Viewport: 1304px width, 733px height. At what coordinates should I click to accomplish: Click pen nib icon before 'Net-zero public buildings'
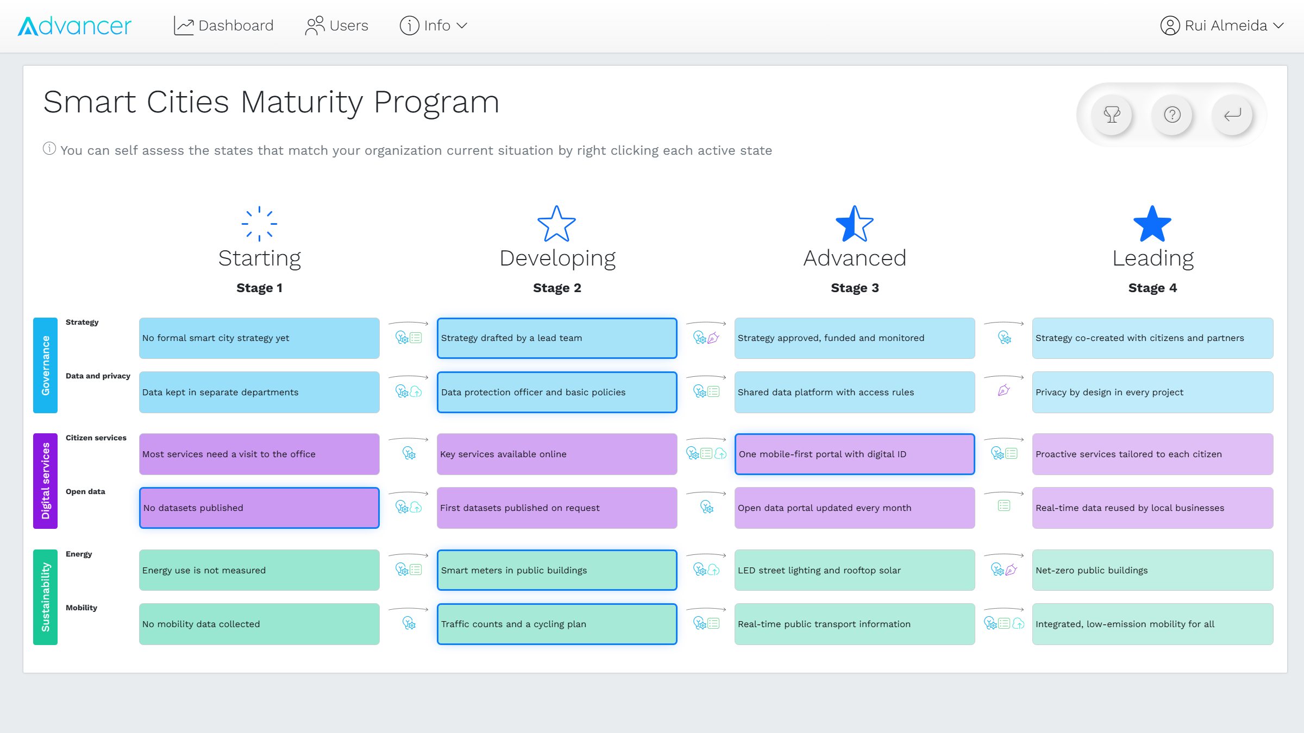pos(1011,570)
